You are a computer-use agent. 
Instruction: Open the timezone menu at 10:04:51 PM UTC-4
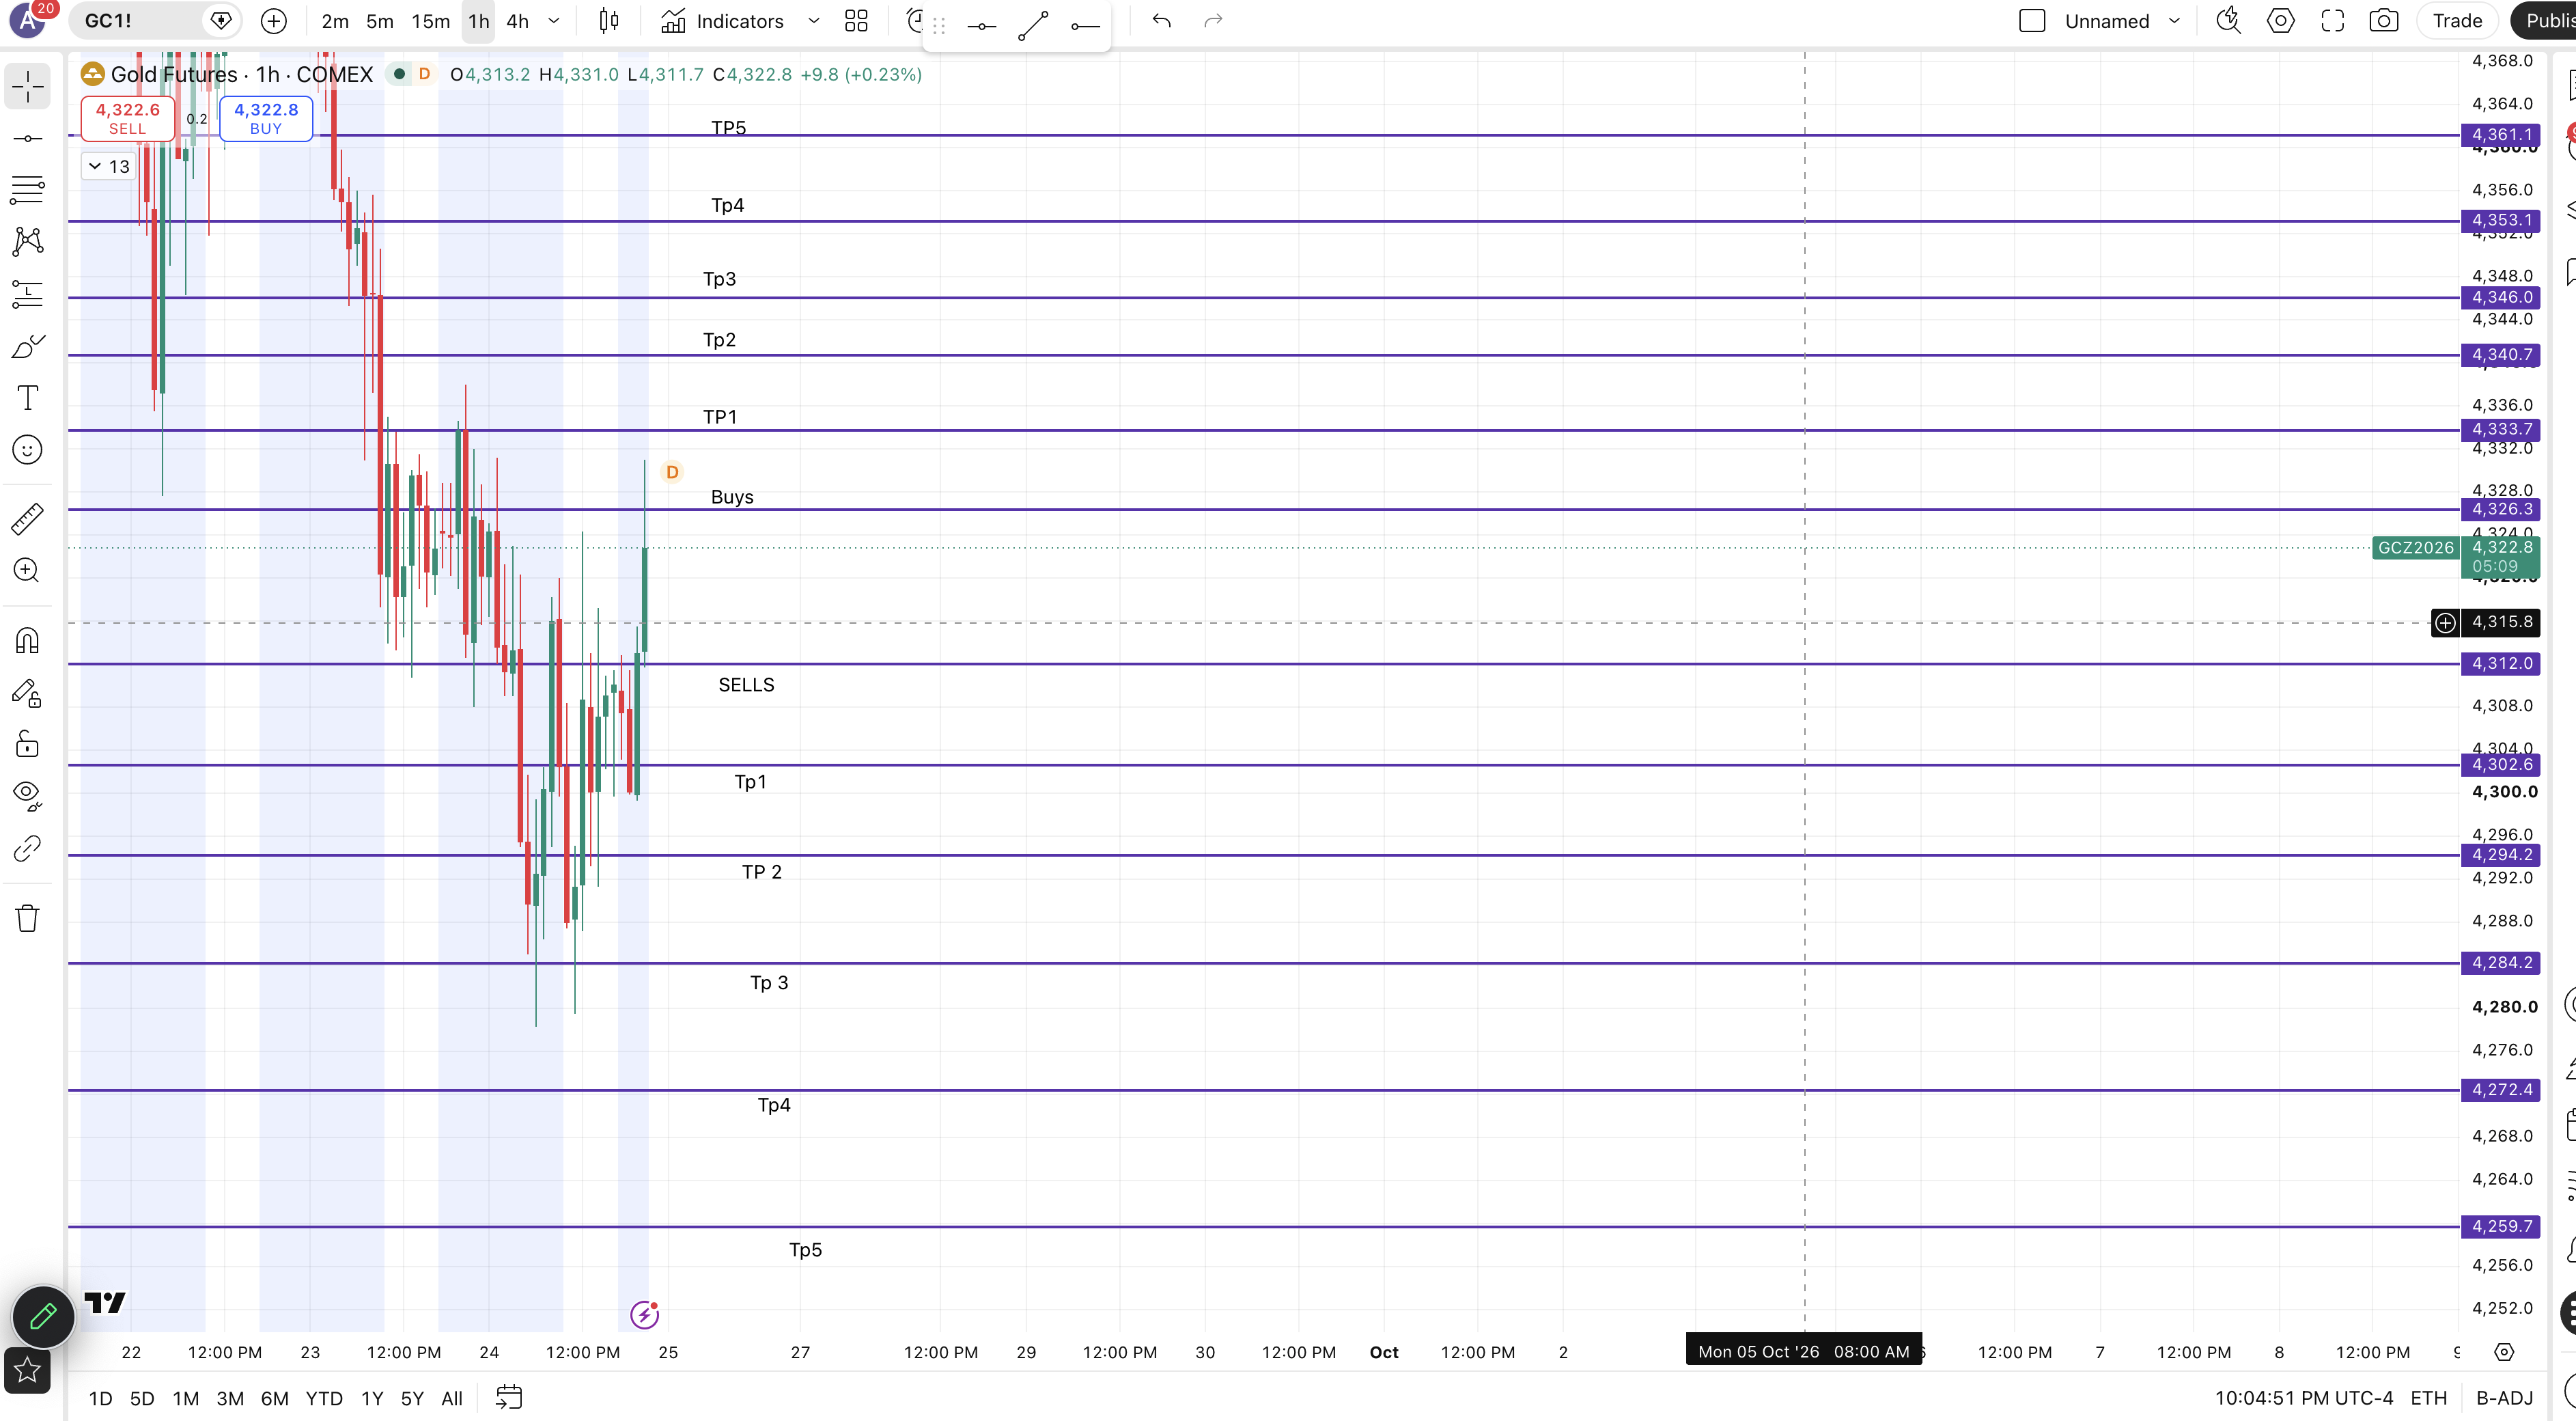point(2304,1398)
